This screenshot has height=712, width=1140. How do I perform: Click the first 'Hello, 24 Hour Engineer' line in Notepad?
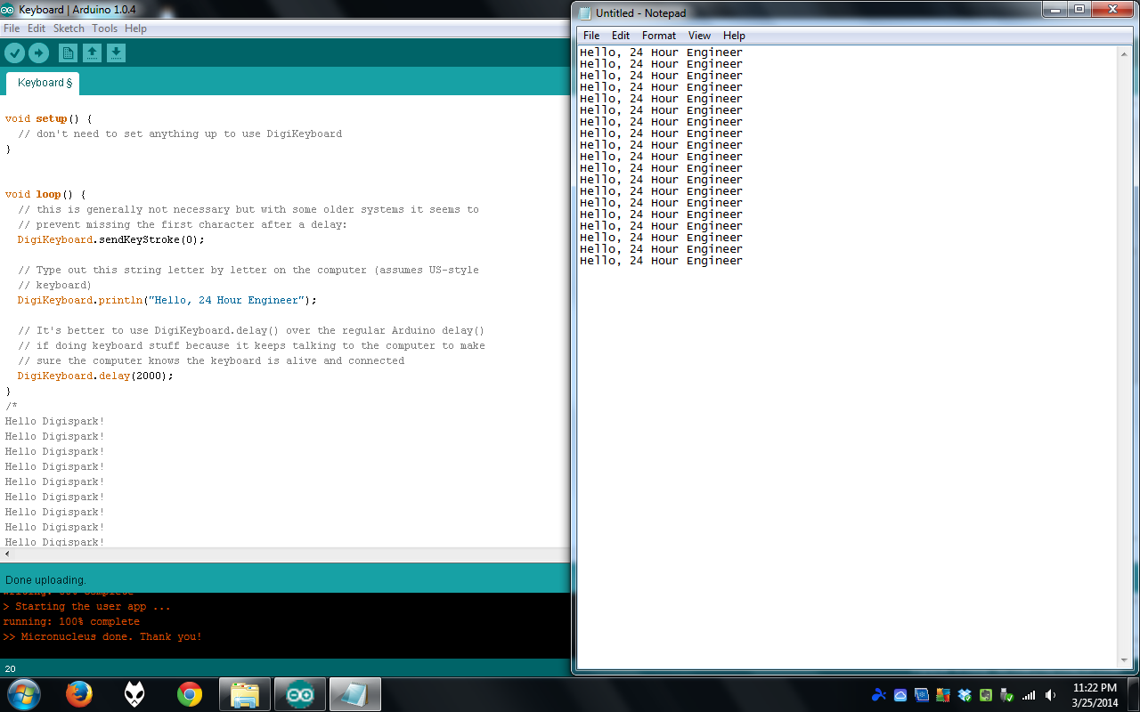[x=661, y=53]
